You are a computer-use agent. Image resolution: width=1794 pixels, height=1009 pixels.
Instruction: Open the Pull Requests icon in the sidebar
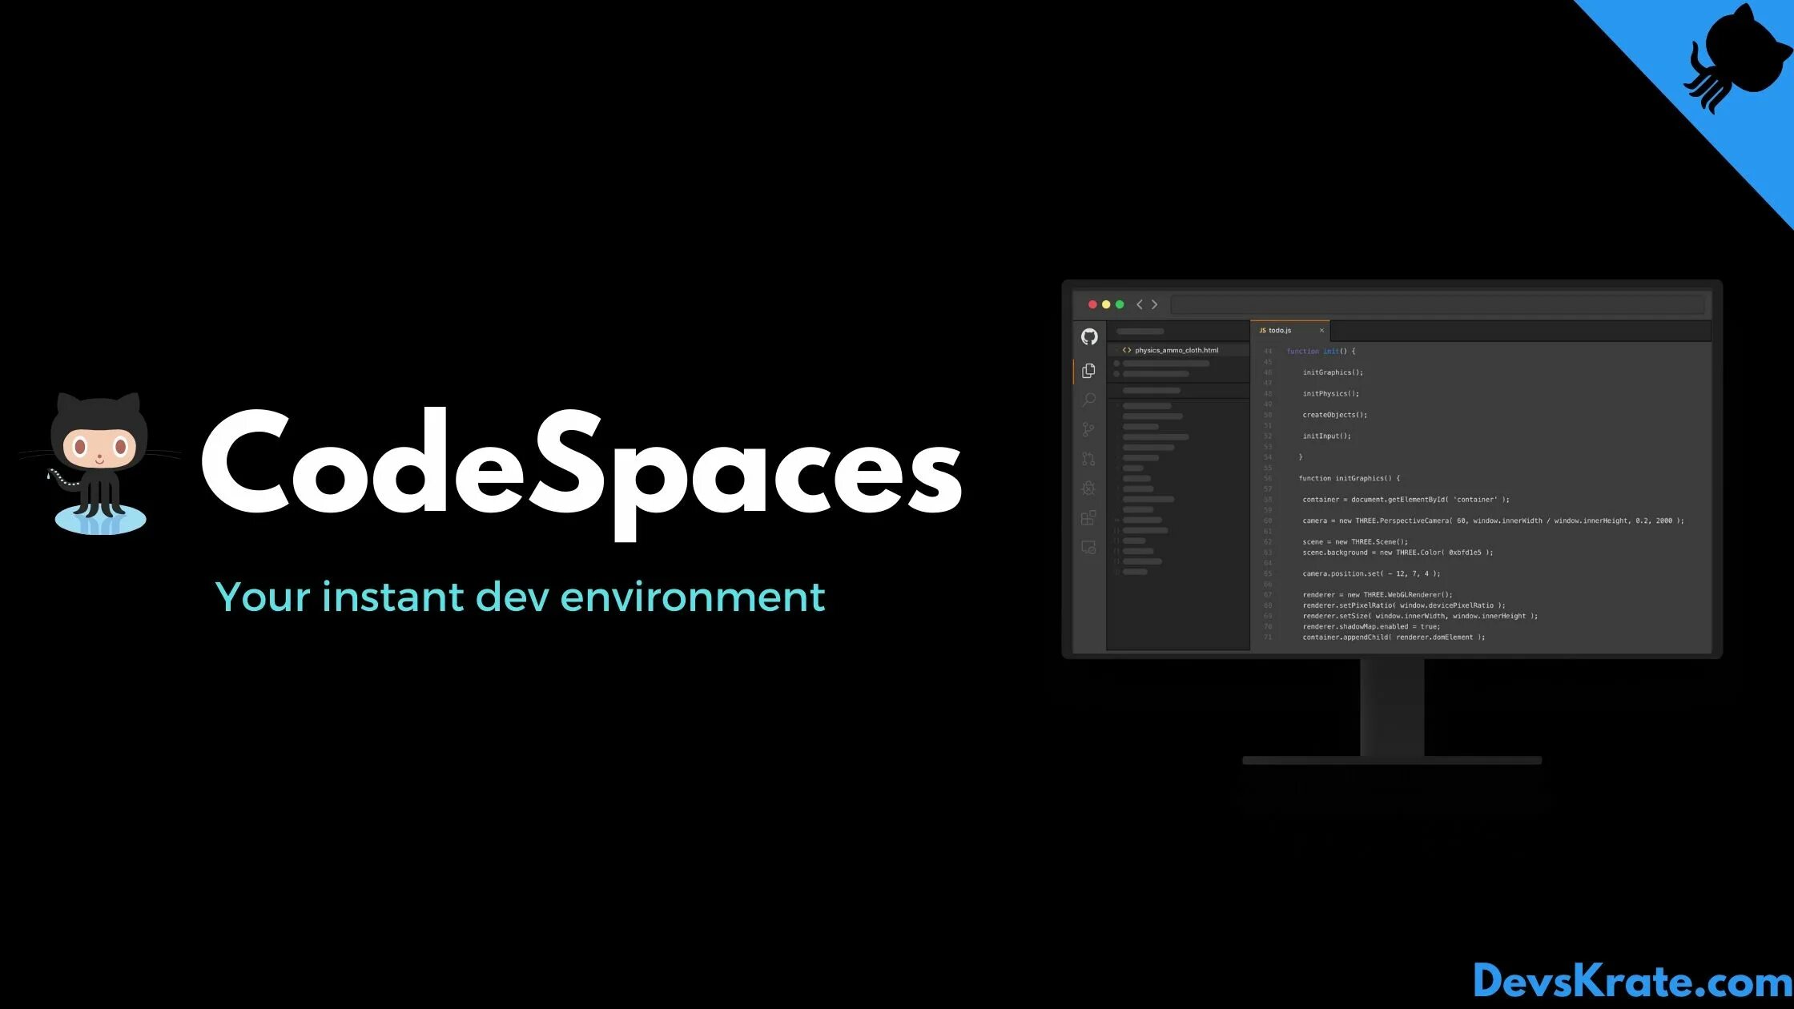coord(1088,459)
